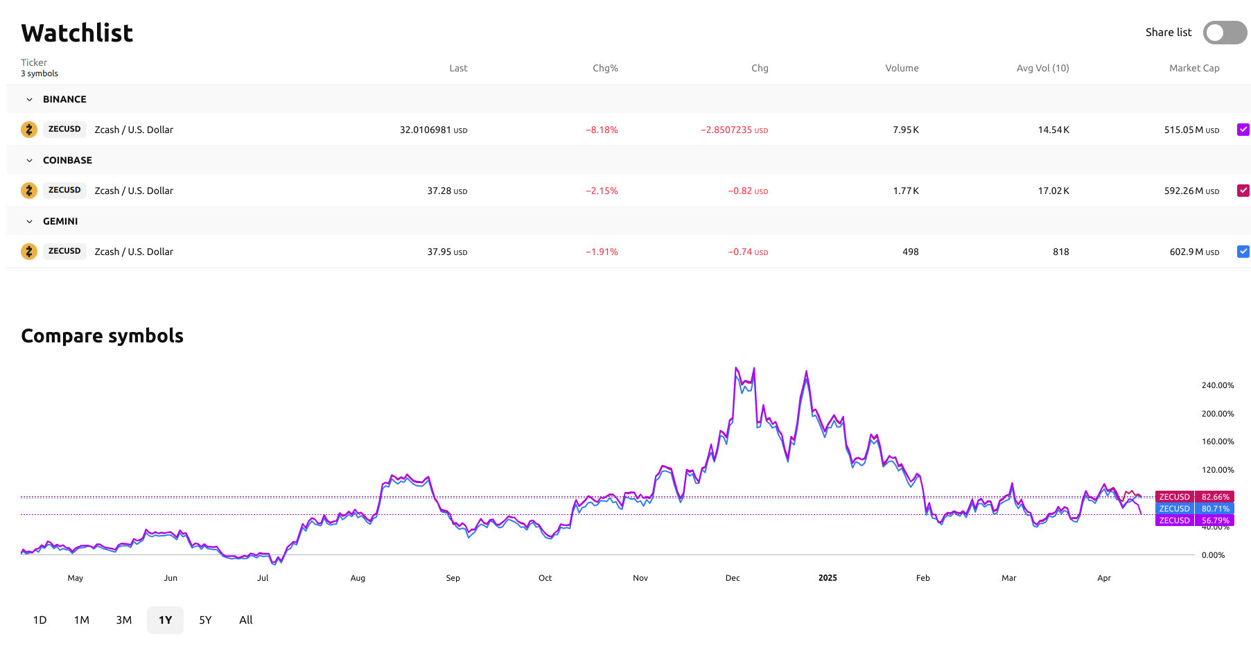Image resolution: width=1251 pixels, height=648 pixels.
Task: Uncheck the purple Binance compare checkbox
Action: (x=1243, y=130)
